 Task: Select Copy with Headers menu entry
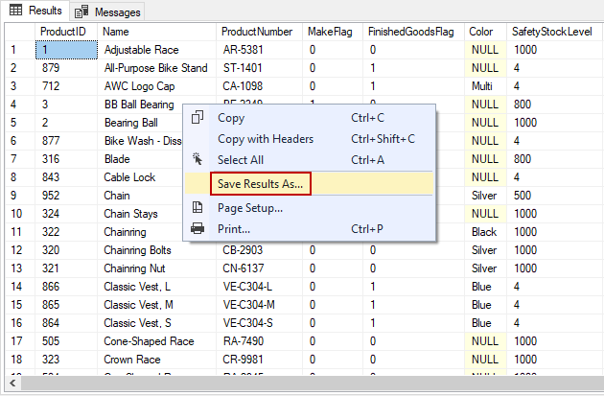(266, 139)
